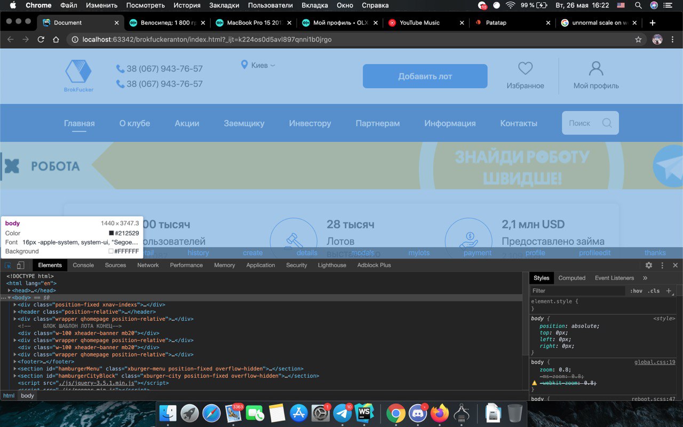Open System Preferences from the Dock
Image resolution: width=683 pixels, height=427 pixels.
point(321,413)
